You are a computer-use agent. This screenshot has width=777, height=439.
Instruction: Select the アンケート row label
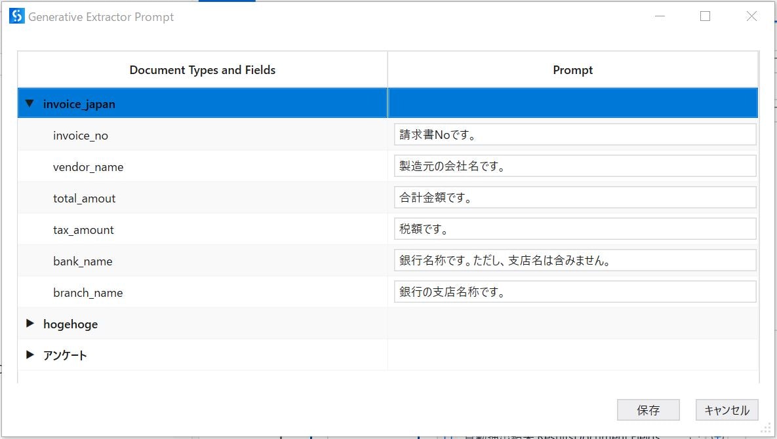point(65,355)
